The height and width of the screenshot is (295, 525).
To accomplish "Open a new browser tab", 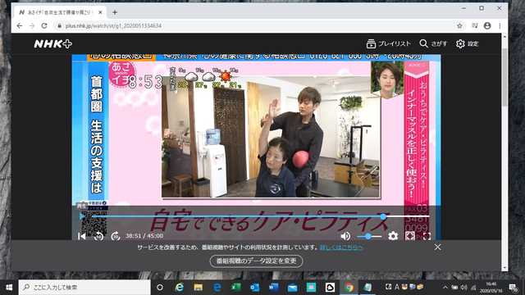I will (115, 12).
